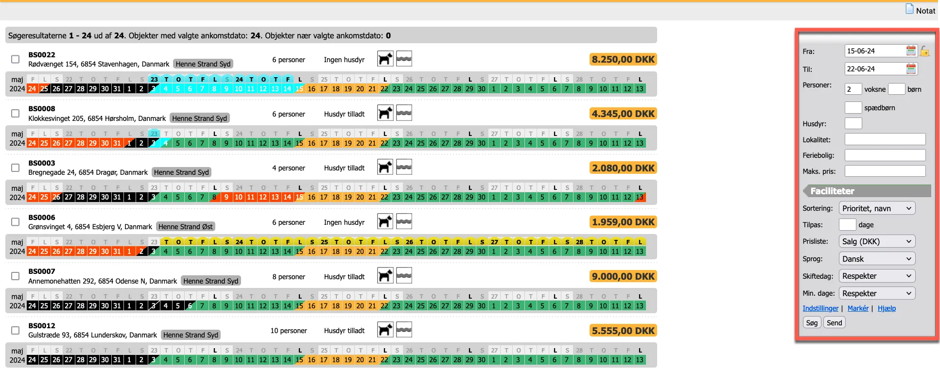Click the Lokalitet input field
Screen dimensions: 940x370
pyautogui.click(x=885, y=139)
